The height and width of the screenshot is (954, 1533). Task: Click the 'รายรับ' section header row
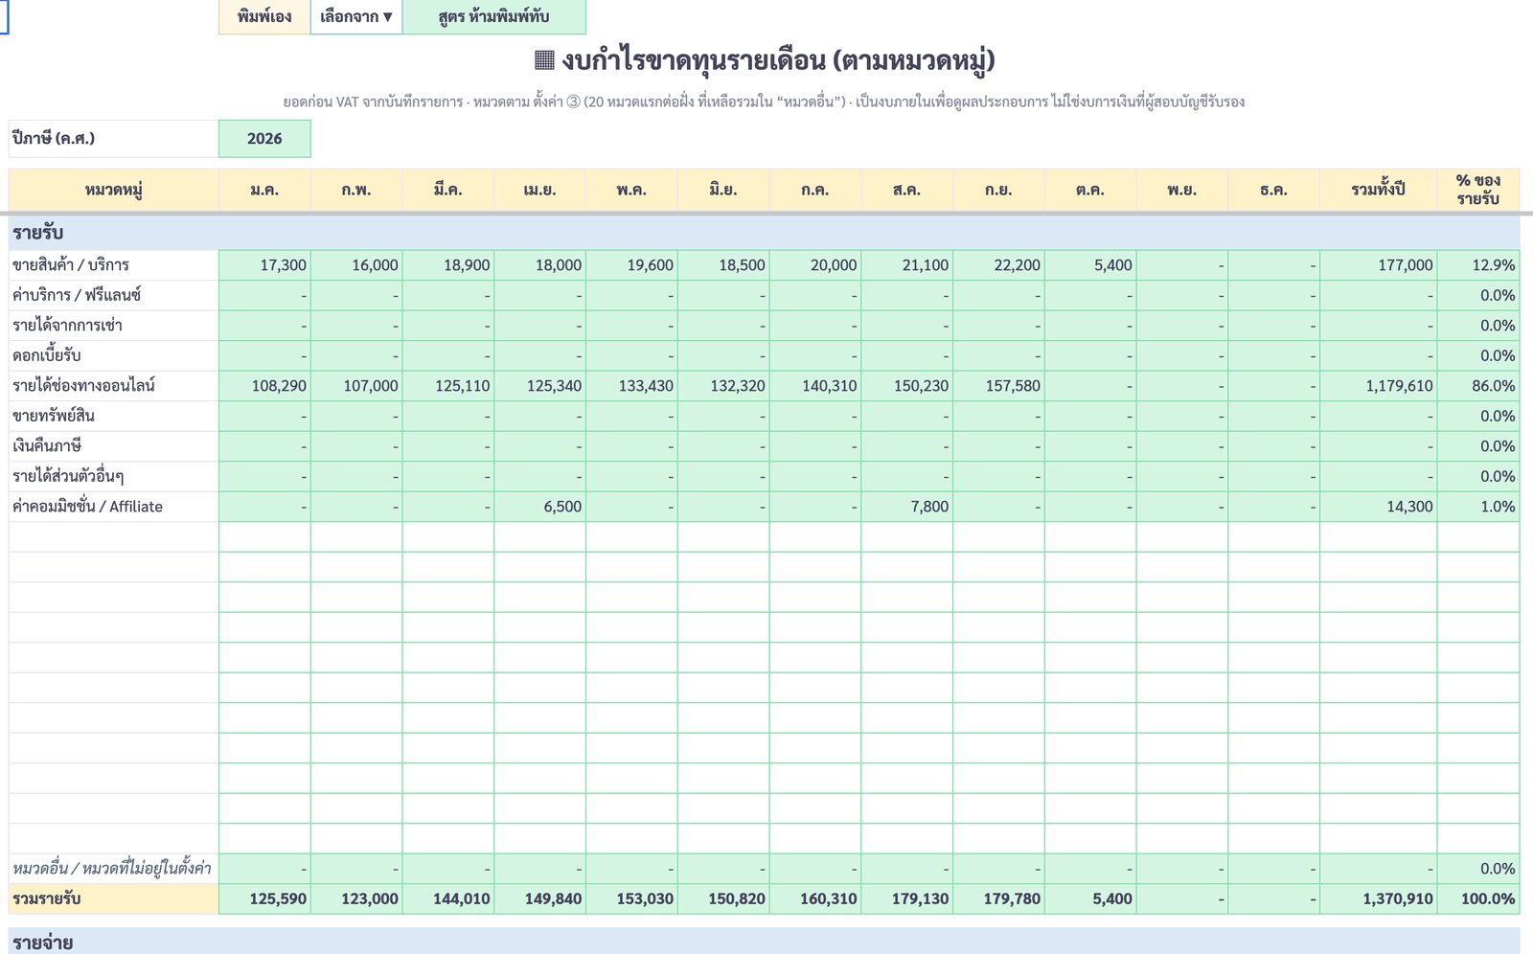[x=764, y=233]
